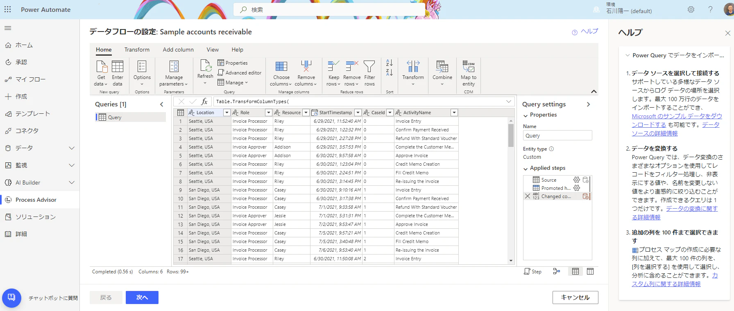This screenshot has width=734, height=311.
Task: Collapse the ribbon with the chevron
Action: click(x=594, y=91)
